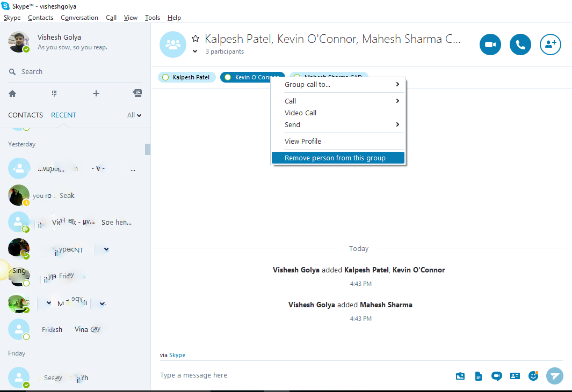The image size is (572, 392).
Task: Click the send message arrow button
Action: pos(554,375)
